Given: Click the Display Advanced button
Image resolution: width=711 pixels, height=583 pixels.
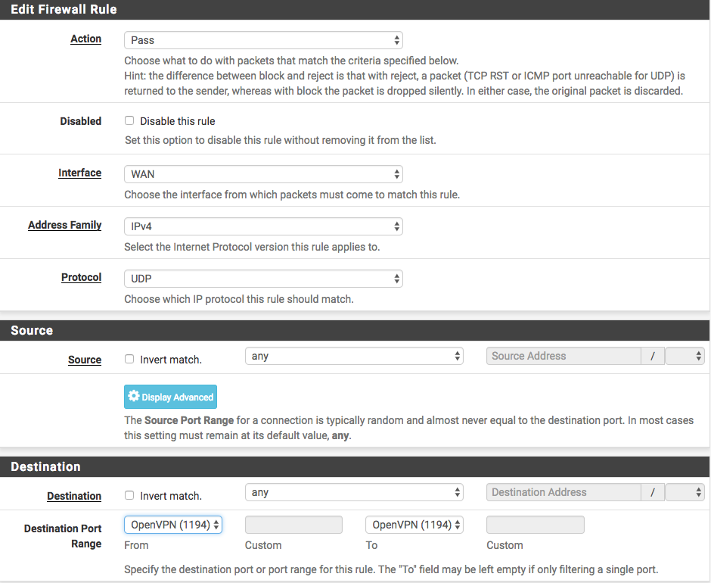Looking at the screenshot, I should tap(170, 397).
